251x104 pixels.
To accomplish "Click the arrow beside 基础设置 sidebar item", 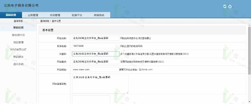I will tap(4, 27).
